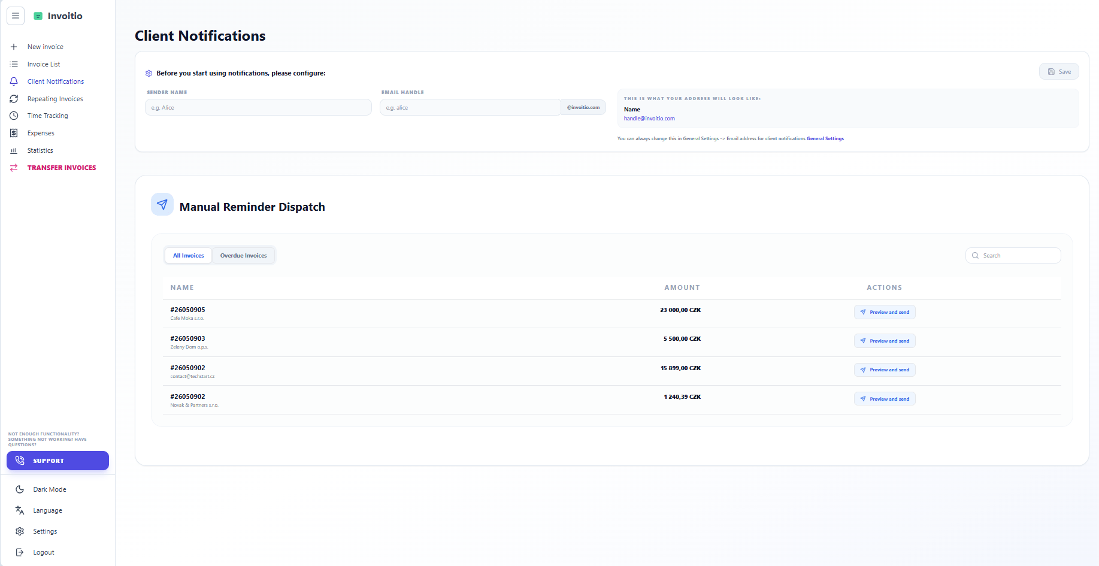Preview and send invoice for Zeleny Dom
Screen dimensions: 1099x566
pyautogui.click(x=885, y=341)
